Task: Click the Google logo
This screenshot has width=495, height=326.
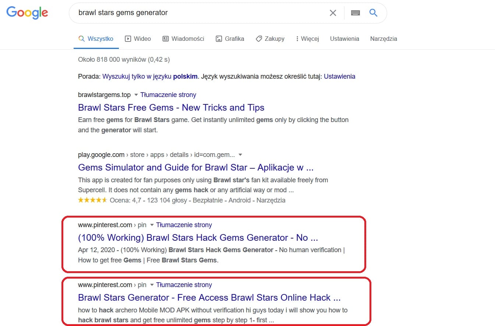Action: click(27, 13)
